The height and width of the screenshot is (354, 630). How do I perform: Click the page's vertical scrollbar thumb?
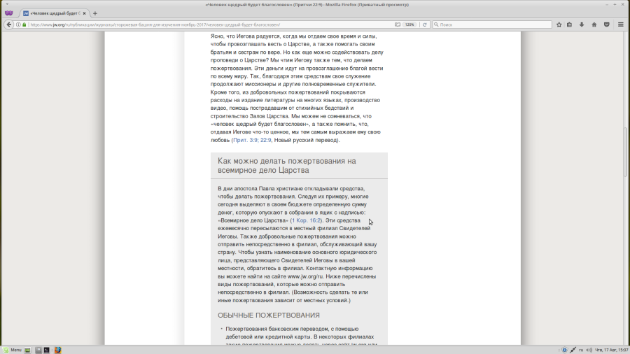coord(625,152)
